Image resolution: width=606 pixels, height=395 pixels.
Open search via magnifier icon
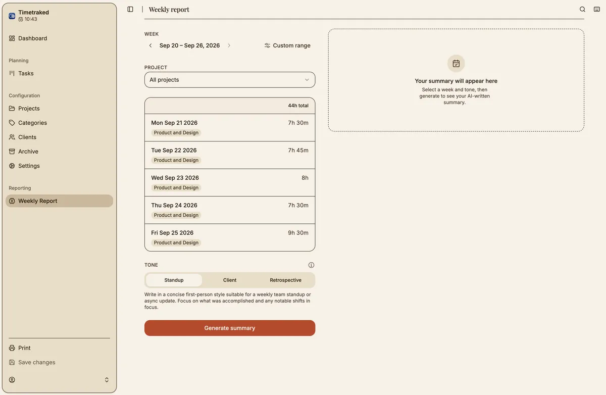point(582,9)
